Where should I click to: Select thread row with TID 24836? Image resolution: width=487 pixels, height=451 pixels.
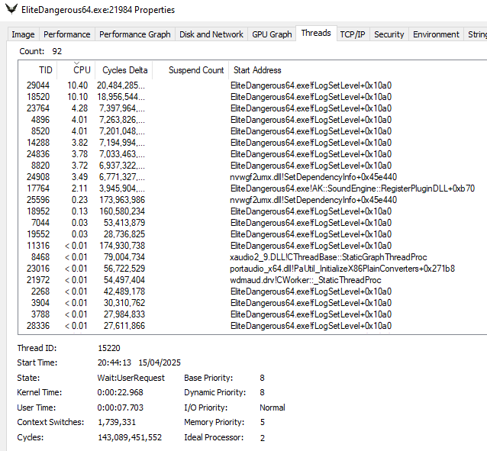(x=252, y=154)
